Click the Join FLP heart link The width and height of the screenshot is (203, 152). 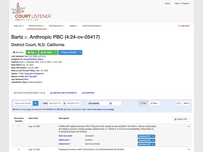(x=184, y=26)
